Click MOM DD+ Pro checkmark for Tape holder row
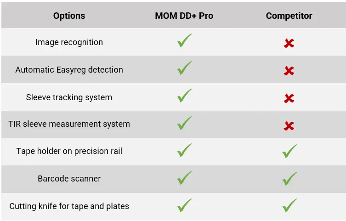This screenshot has height=221, width=346. pyautogui.click(x=184, y=151)
